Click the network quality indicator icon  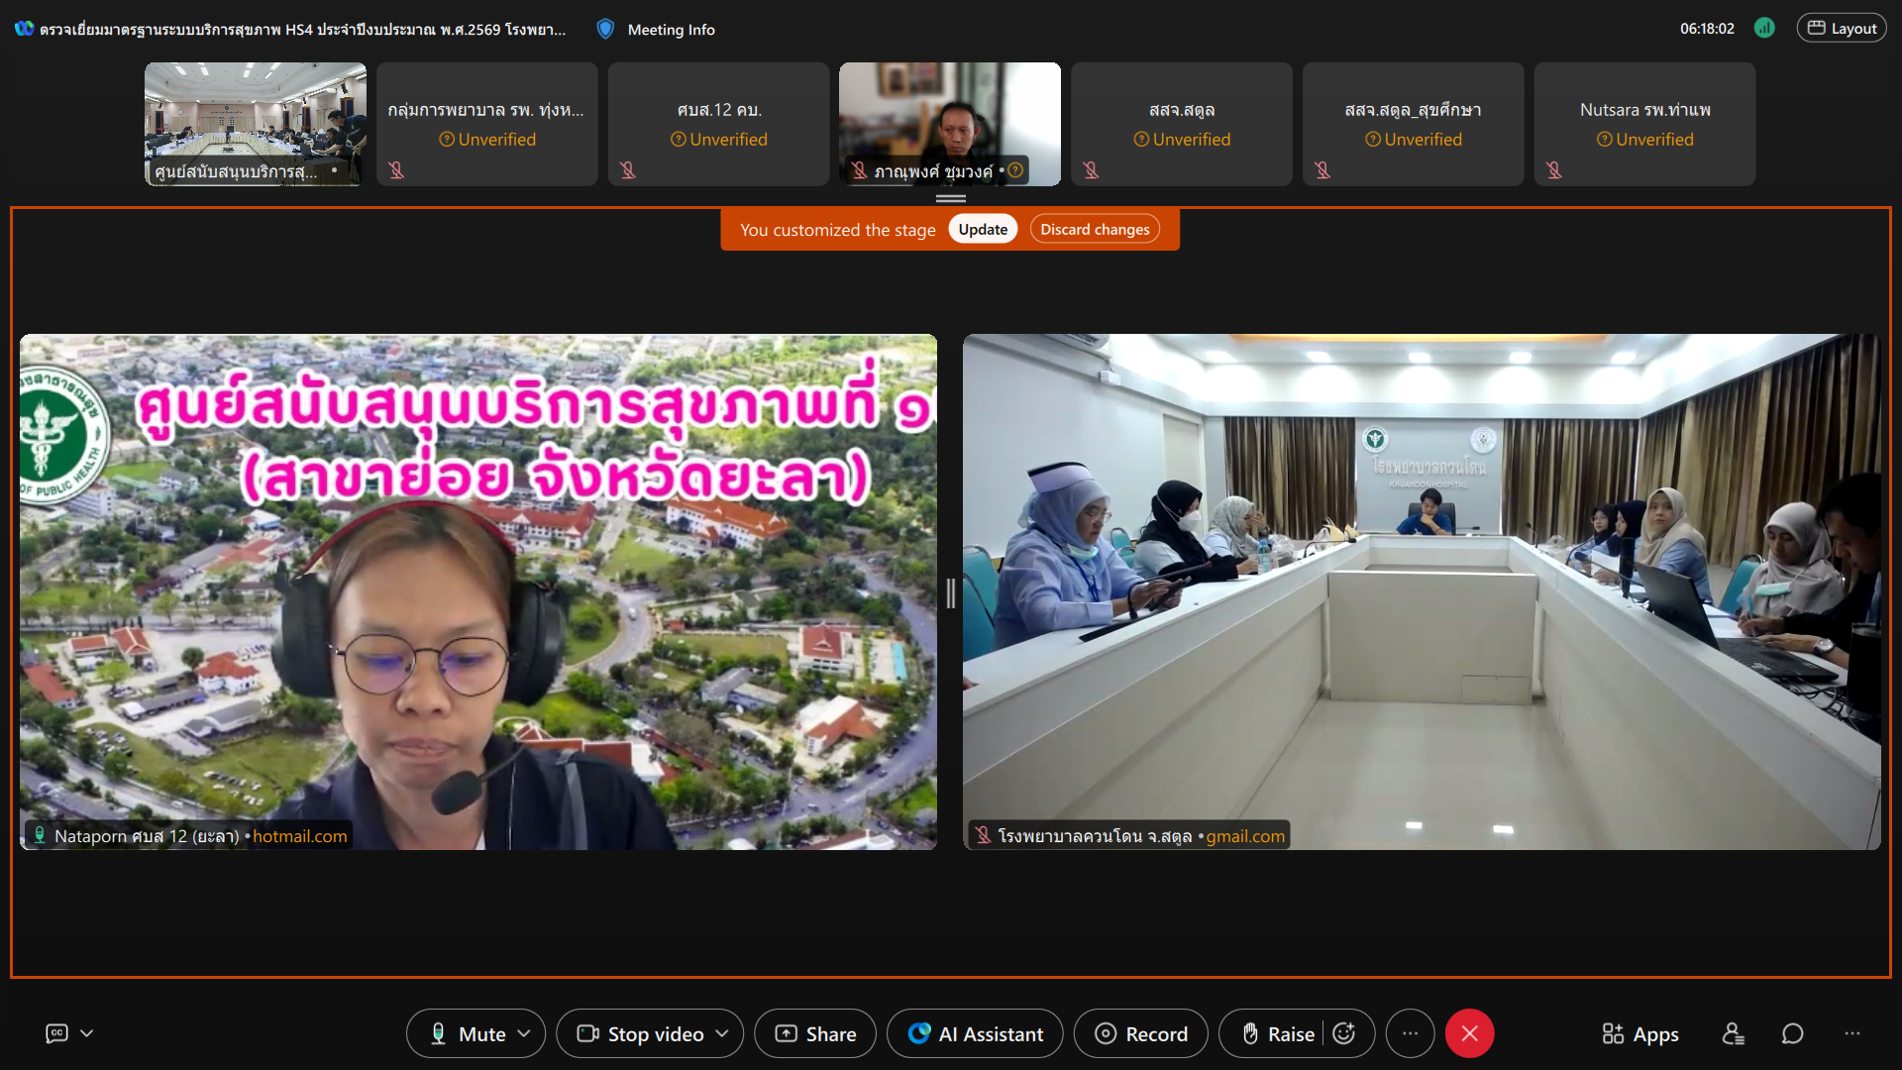tap(1764, 28)
